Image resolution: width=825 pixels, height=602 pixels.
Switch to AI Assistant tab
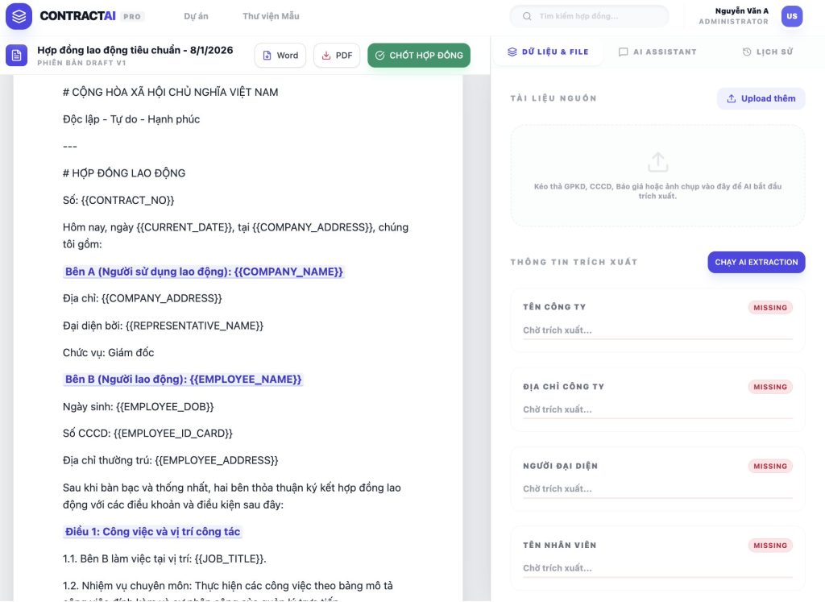click(657, 52)
